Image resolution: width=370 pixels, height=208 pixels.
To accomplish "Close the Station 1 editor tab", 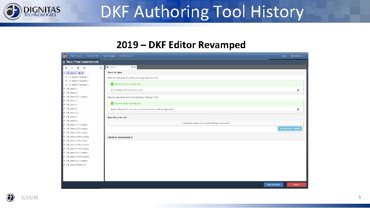I will 135,67.
